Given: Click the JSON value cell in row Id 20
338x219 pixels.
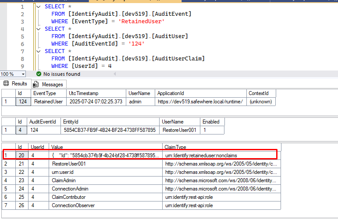Looking at the screenshot, I should coord(106,155).
